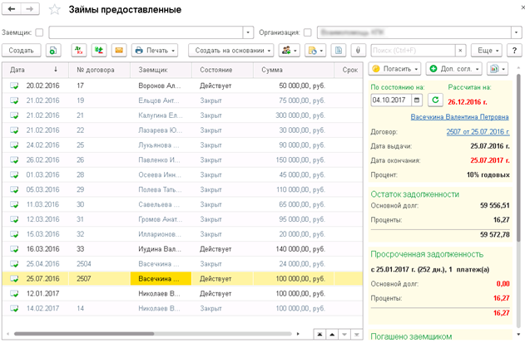Viewport: 525px width, 343px height.
Task: Click the Дт/Кт postings icon
Action: click(x=79, y=51)
